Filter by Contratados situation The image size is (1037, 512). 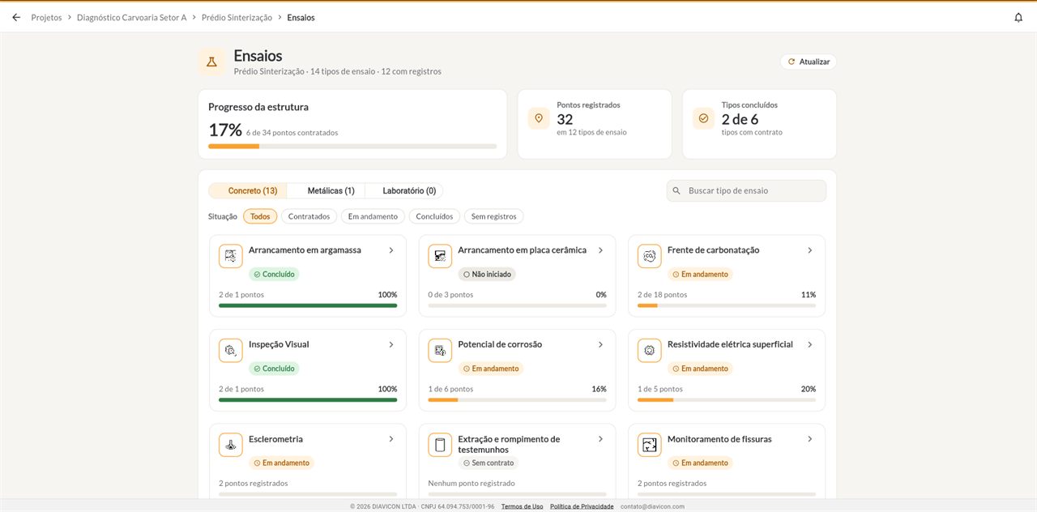(x=309, y=216)
